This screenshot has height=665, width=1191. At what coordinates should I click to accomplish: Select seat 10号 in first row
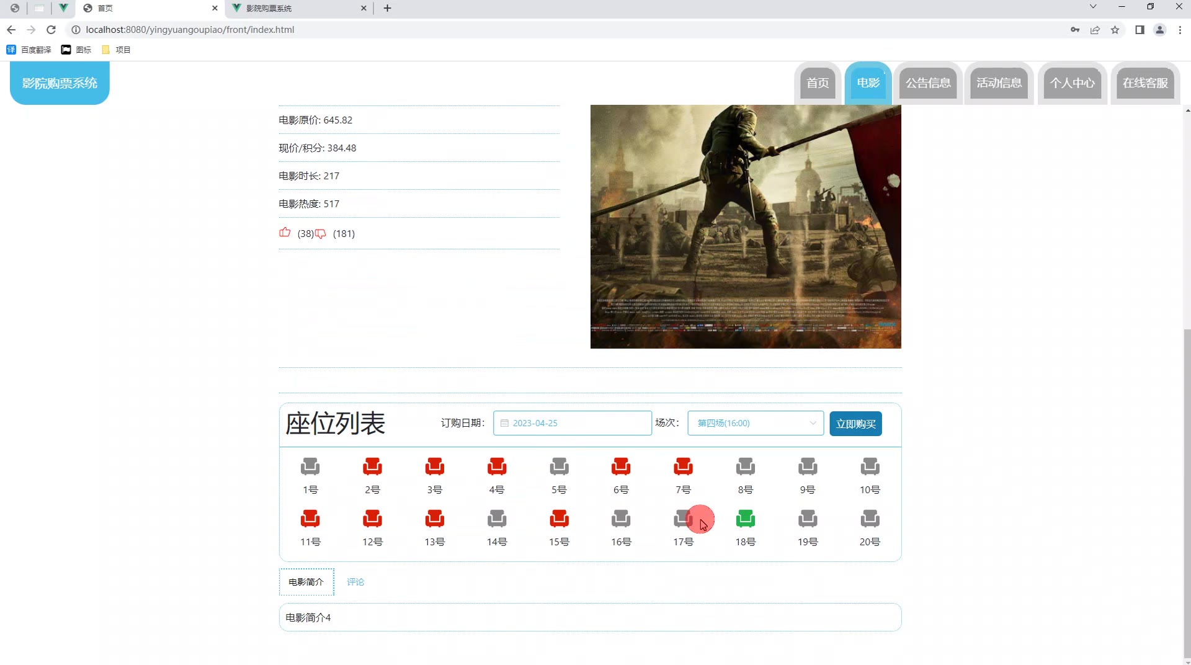tap(870, 466)
